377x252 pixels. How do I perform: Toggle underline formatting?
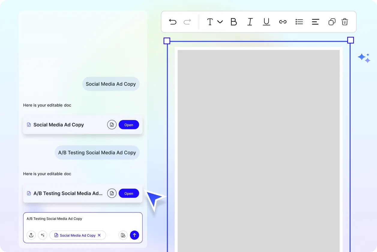click(266, 22)
